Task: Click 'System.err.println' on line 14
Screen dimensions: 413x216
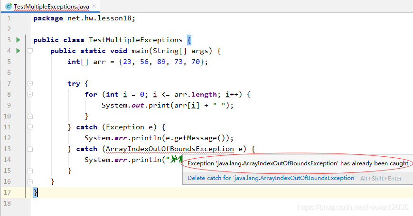Action: point(123,160)
